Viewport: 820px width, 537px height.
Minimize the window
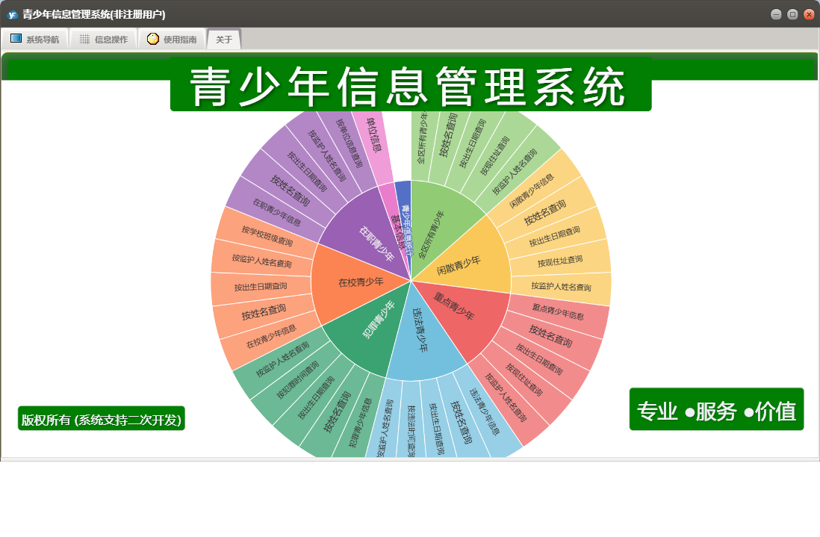776,14
